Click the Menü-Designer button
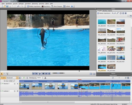This screenshot has height=105, width=132. coord(57,6)
